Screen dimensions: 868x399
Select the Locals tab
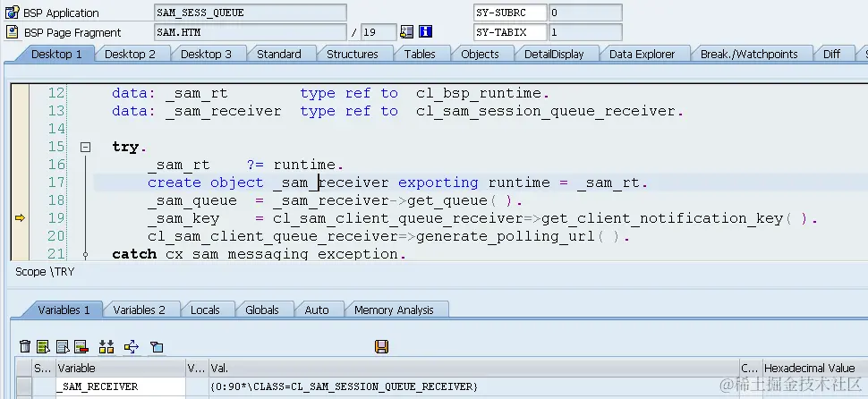click(x=205, y=310)
